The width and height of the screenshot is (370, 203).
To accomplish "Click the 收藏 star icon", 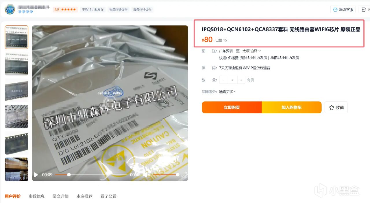I will click(x=332, y=108).
